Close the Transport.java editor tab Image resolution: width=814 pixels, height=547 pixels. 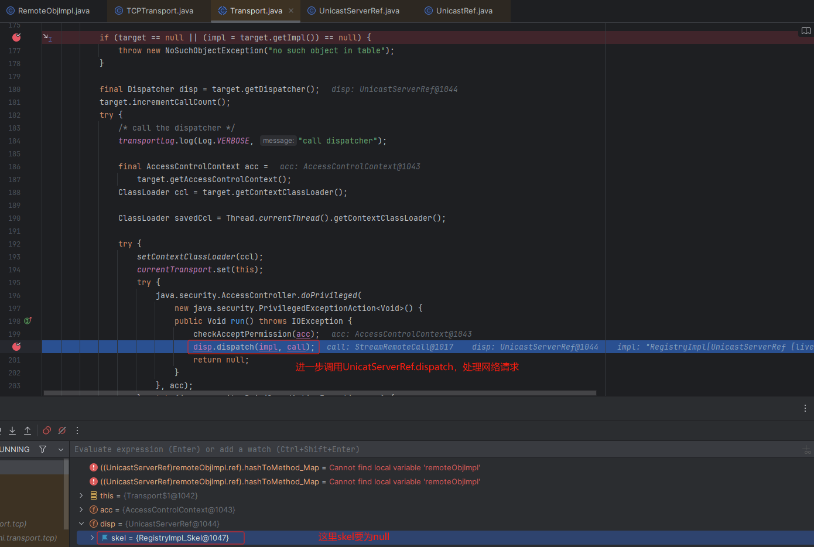tap(291, 11)
